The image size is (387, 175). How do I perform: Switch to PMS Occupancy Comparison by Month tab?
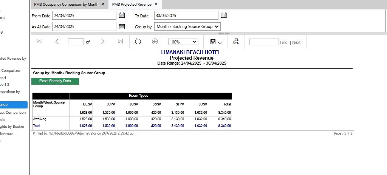coord(66,5)
